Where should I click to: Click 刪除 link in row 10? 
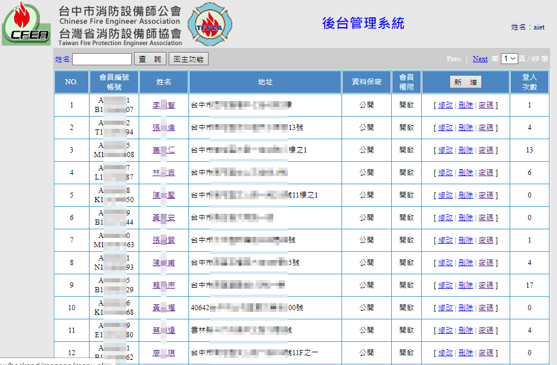(466, 308)
